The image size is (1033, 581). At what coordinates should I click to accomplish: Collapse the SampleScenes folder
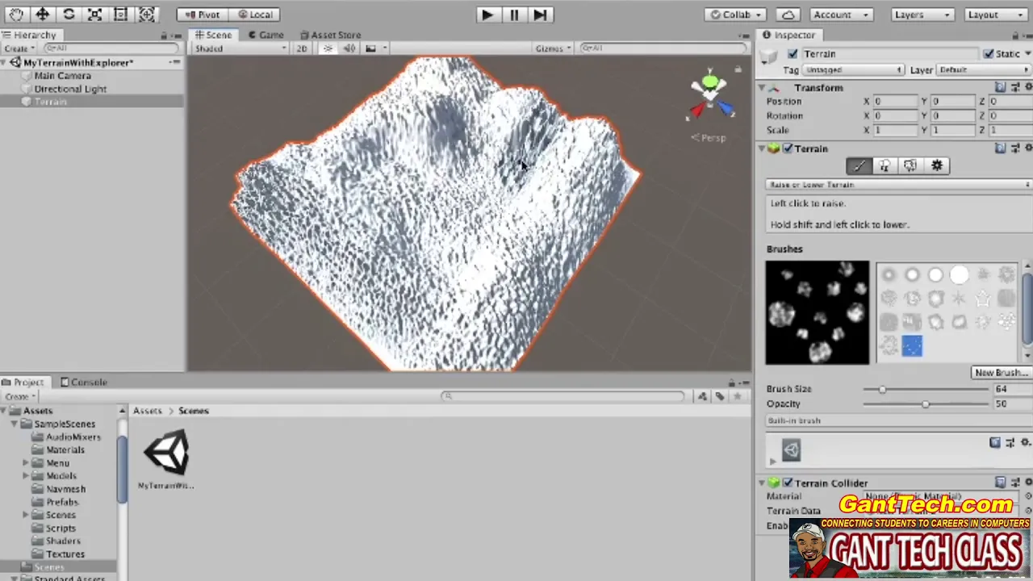click(x=15, y=424)
